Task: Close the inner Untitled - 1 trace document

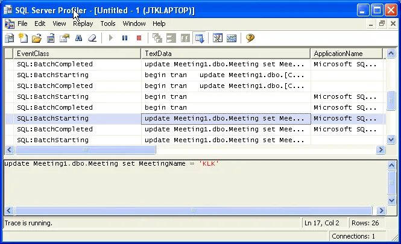Action: click(x=393, y=24)
